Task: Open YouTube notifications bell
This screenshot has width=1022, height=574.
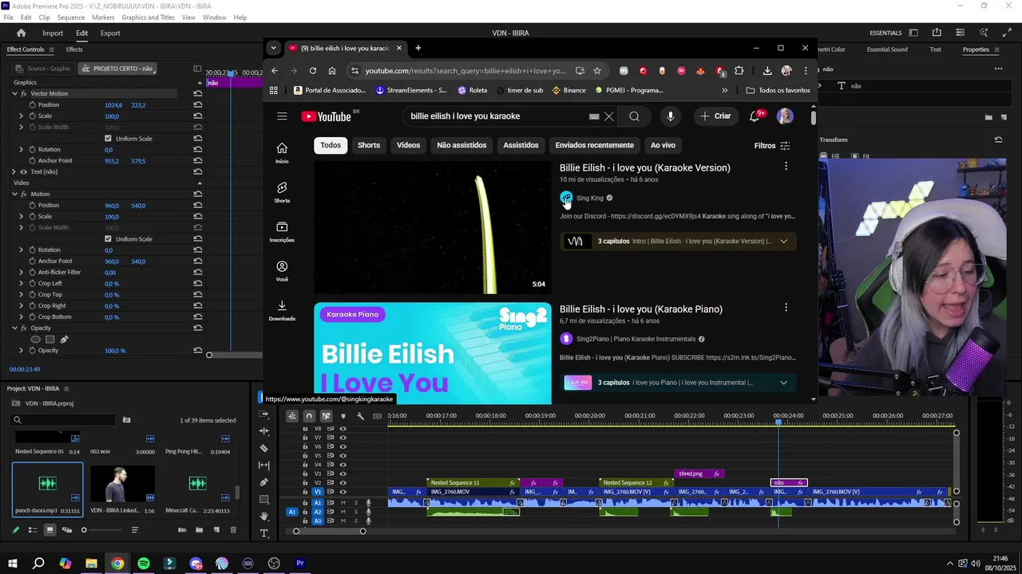Action: click(755, 116)
